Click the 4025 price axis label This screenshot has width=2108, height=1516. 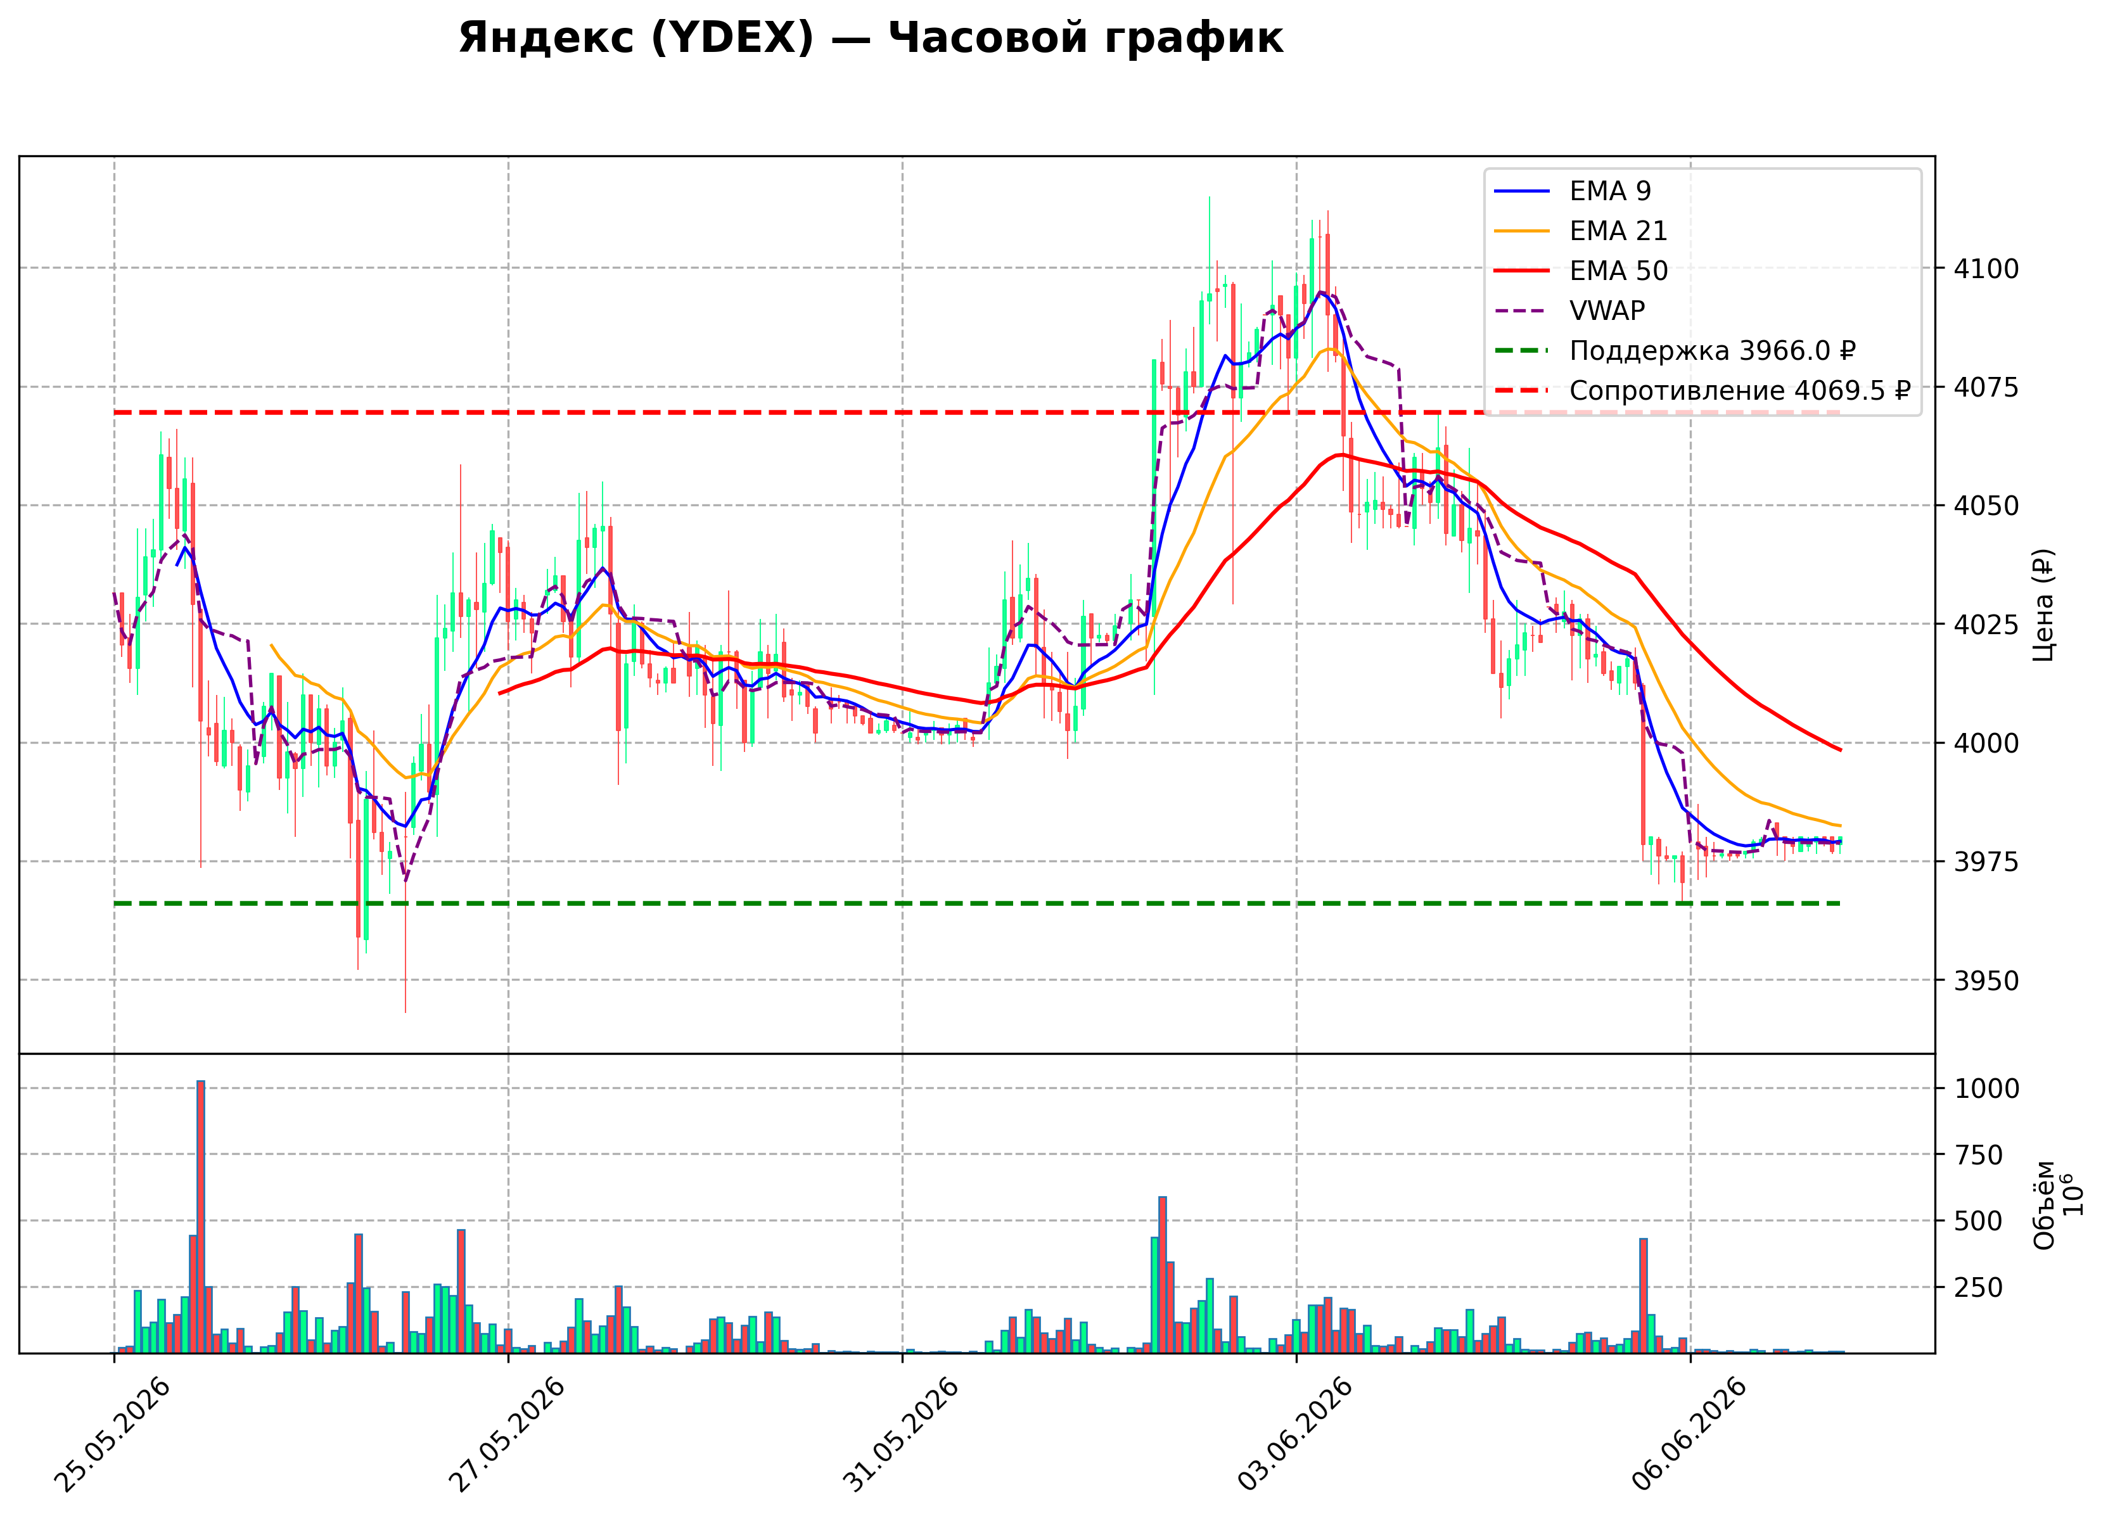pos(1986,625)
